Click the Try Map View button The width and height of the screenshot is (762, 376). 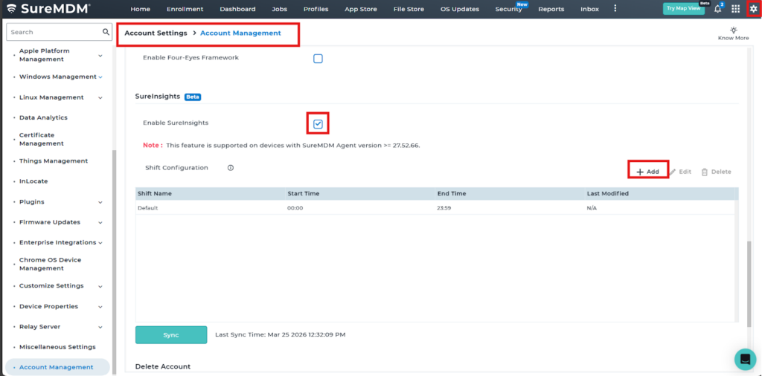tap(683, 9)
